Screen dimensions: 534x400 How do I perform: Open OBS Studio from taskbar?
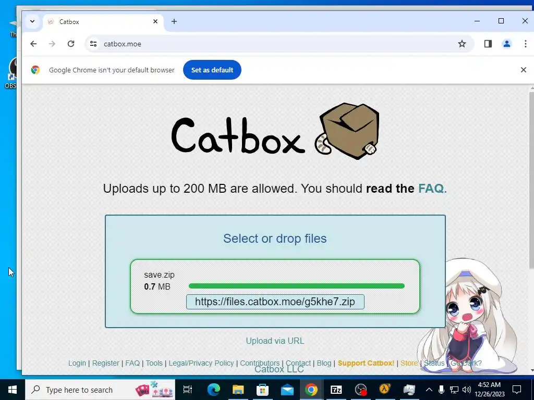coord(361,390)
